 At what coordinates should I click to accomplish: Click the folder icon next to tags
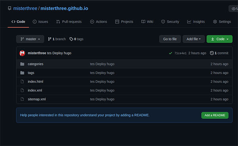[22, 73]
